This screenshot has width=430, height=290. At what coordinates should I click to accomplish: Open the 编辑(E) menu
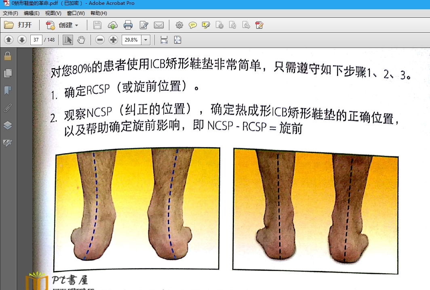pyautogui.click(x=32, y=13)
